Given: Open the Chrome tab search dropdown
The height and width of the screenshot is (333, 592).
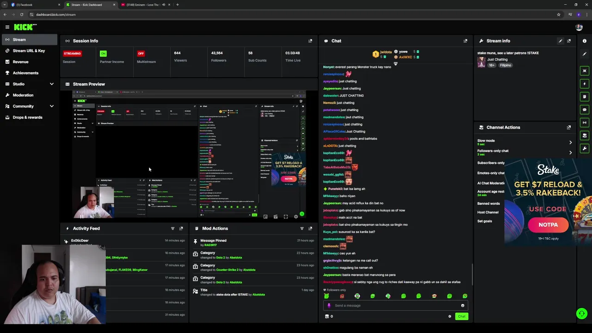Looking at the screenshot, I should [4, 5].
